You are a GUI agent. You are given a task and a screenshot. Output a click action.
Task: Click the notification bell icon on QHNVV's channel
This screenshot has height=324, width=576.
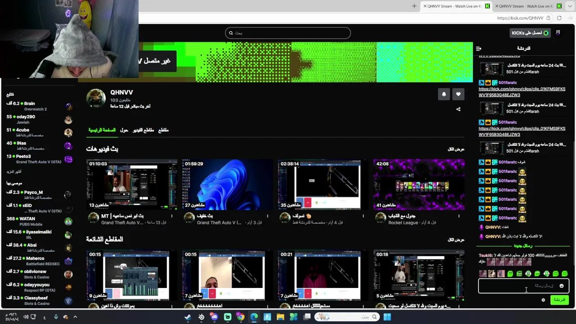coord(444,94)
